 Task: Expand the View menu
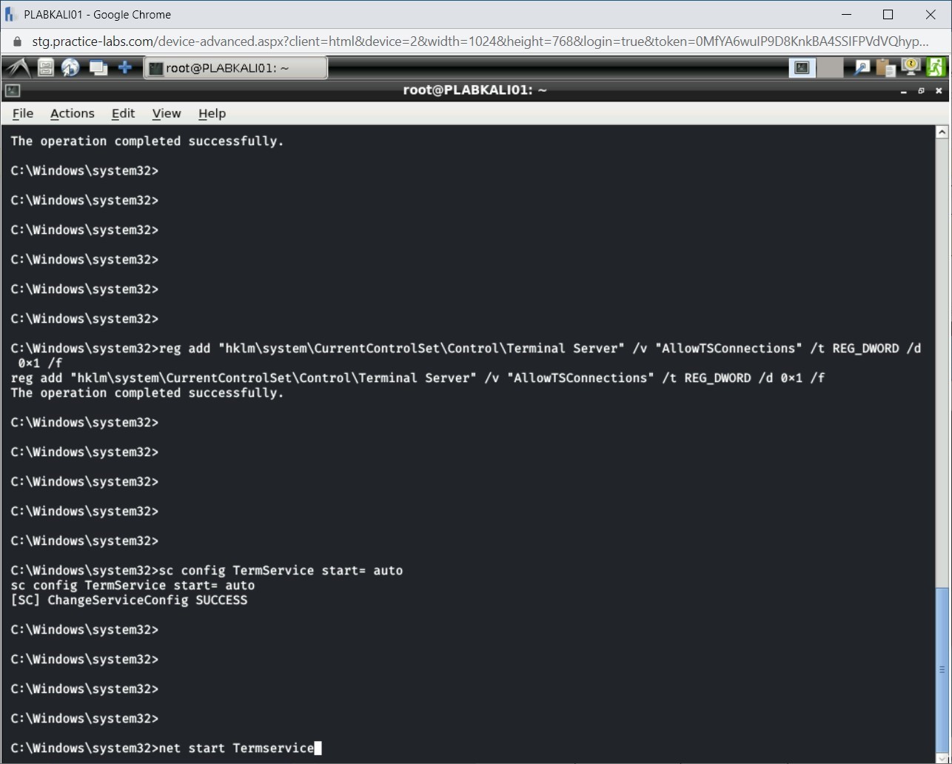[x=167, y=113]
